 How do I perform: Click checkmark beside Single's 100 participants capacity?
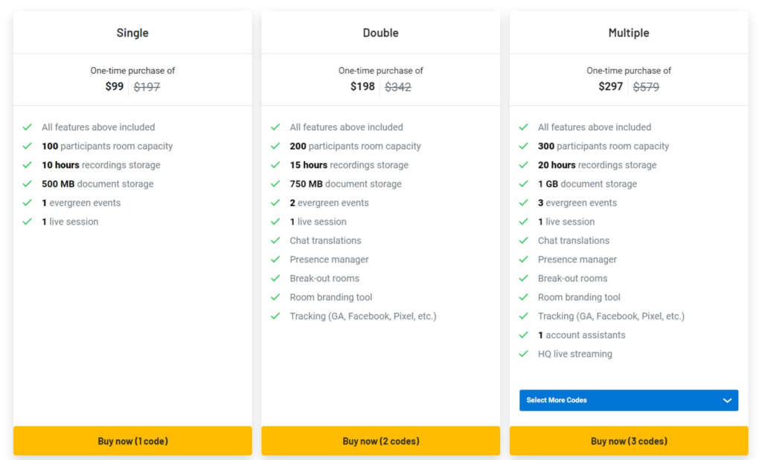pyautogui.click(x=28, y=146)
